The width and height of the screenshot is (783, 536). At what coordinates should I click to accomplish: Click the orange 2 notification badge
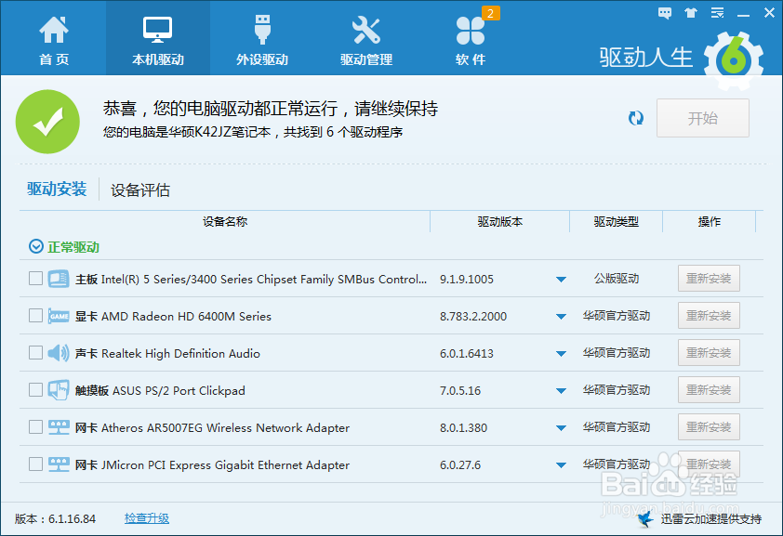pos(490,13)
